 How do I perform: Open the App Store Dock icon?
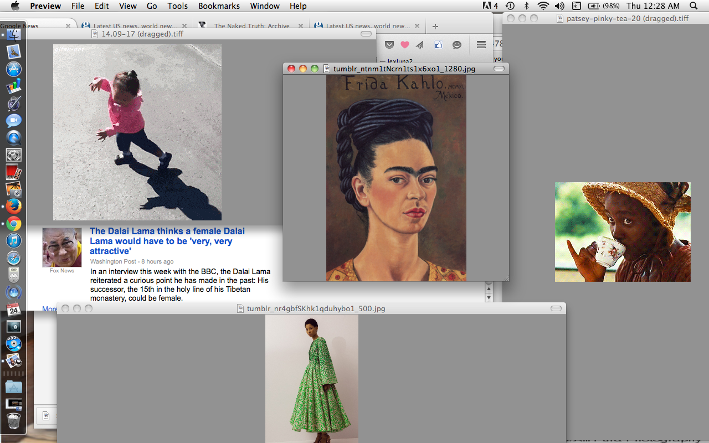coord(14,69)
